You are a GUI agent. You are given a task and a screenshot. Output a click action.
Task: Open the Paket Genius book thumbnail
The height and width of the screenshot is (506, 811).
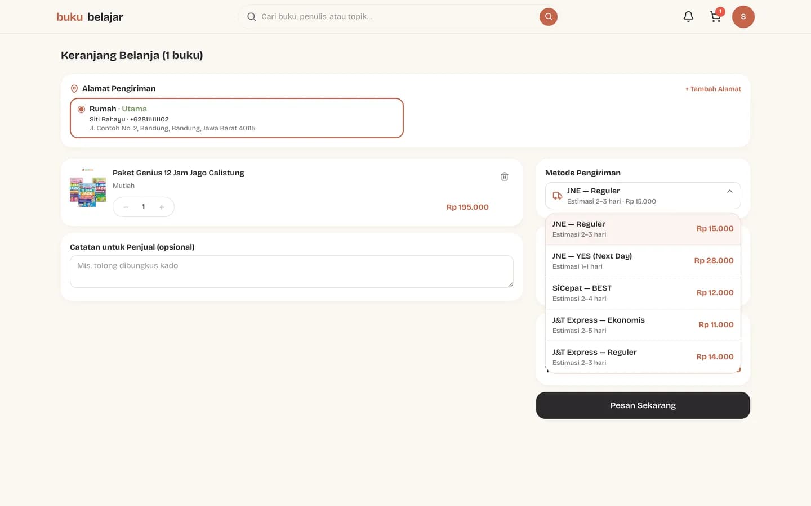pos(88,188)
